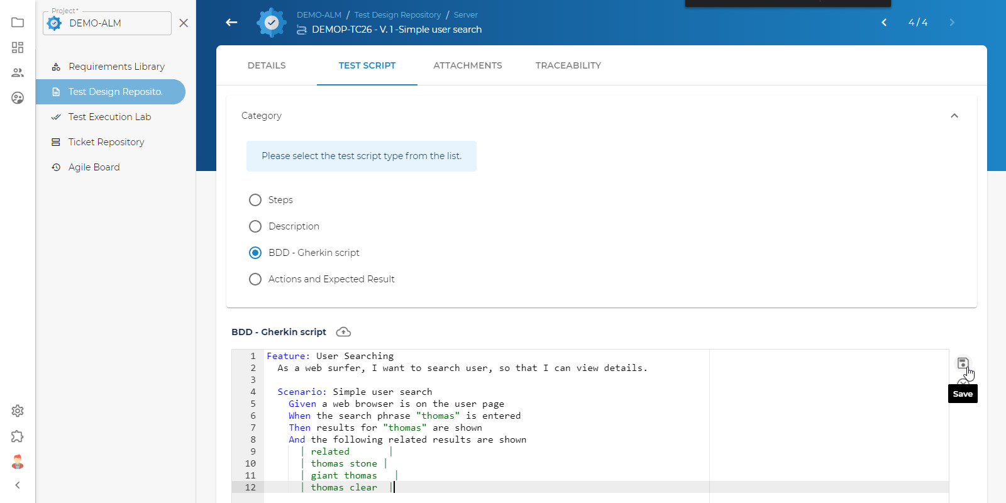Select the Description radio option

[x=255, y=226]
